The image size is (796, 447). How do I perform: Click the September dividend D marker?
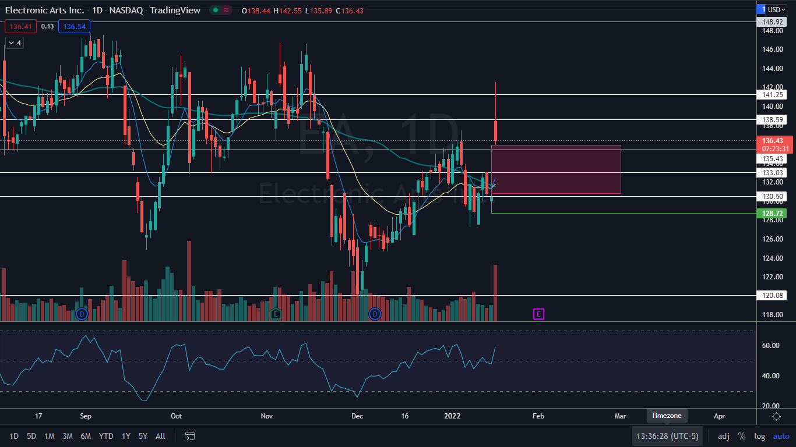click(82, 314)
